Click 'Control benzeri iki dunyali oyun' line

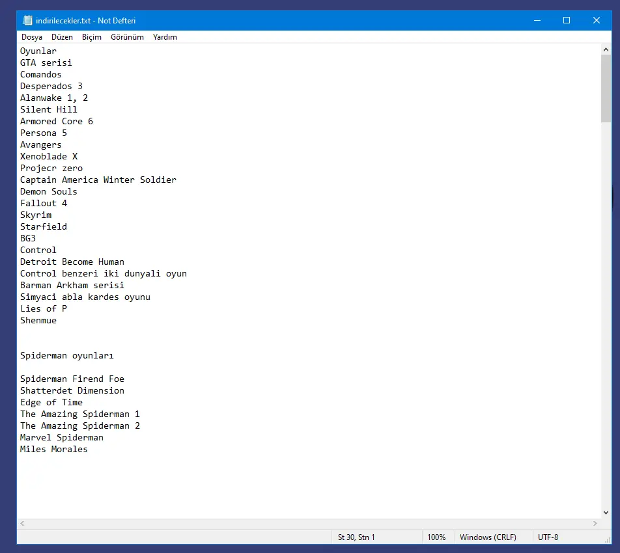tap(104, 274)
